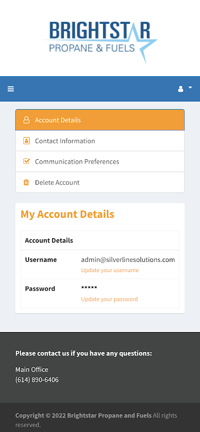Screen dimensions: 200x432
Task: Click the admin email username value
Action: tap(128, 260)
